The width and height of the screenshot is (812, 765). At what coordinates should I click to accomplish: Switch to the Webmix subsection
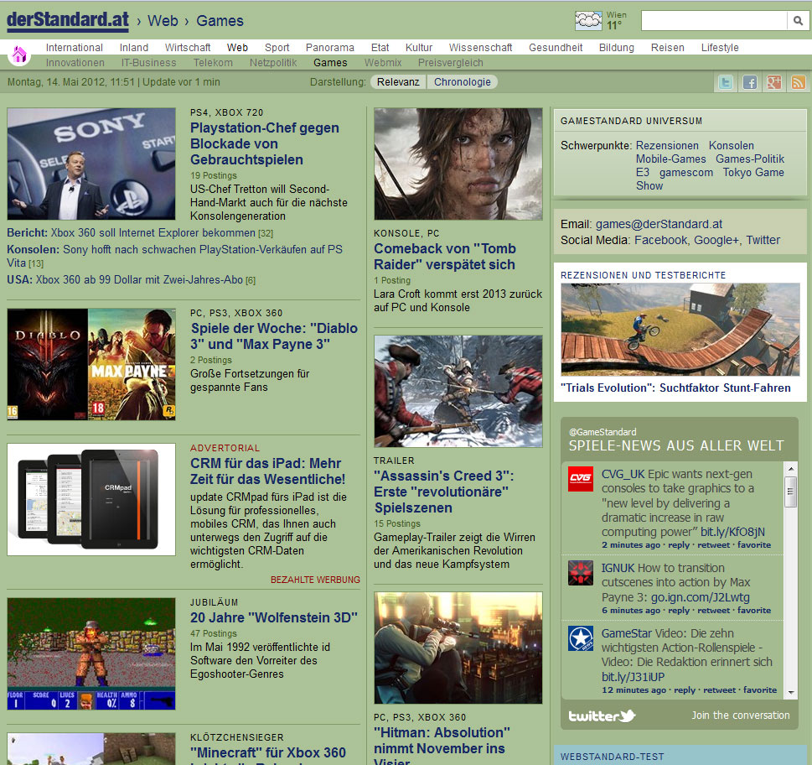[x=383, y=63]
